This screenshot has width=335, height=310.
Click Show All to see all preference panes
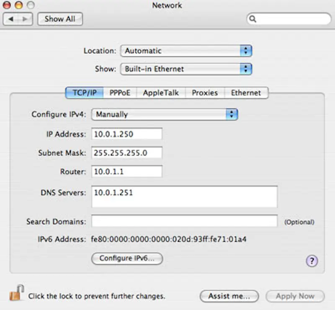coord(60,19)
